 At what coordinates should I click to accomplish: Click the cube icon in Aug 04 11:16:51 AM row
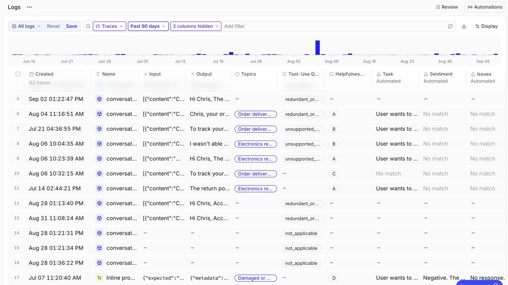(99, 114)
